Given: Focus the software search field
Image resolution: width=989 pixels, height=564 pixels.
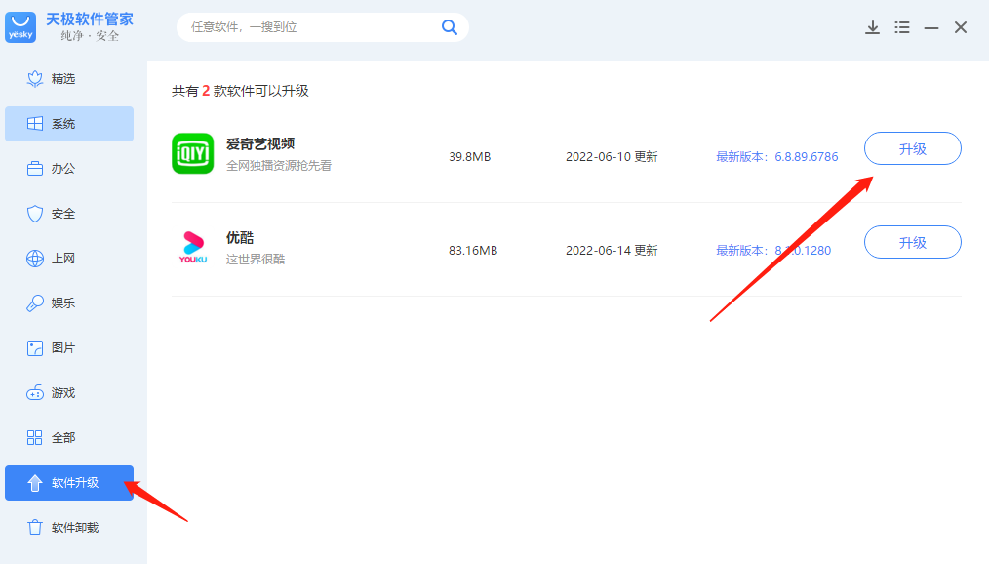Looking at the screenshot, I should pos(322,27).
